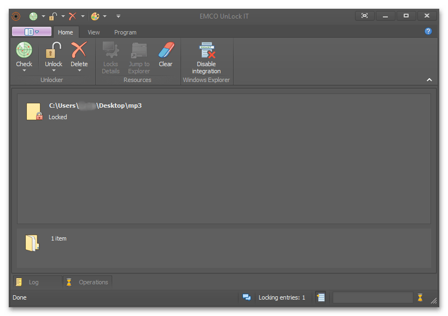448x316 pixels.
Task: Toggle the log list icon in status bar
Action: pos(321,297)
